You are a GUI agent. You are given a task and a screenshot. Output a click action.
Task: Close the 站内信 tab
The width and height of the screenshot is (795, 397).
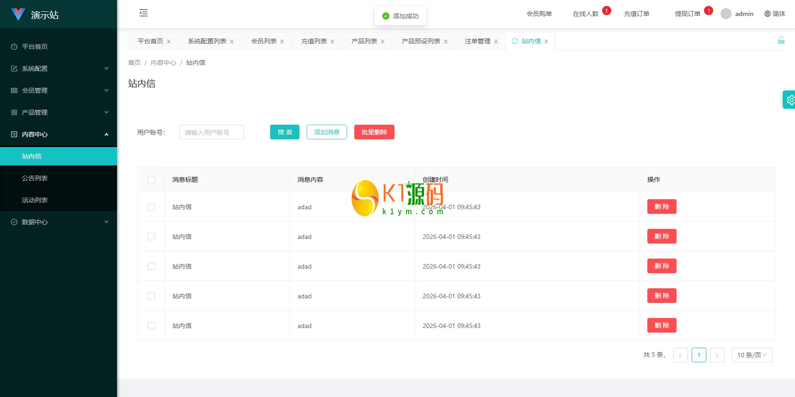pyautogui.click(x=546, y=42)
